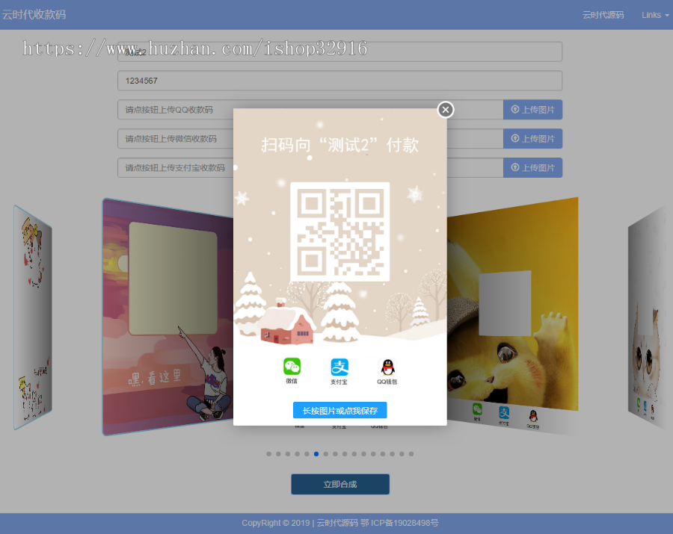This screenshot has width=673, height=534.
Task: Click the input field containing 1234567
Action: (340, 81)
